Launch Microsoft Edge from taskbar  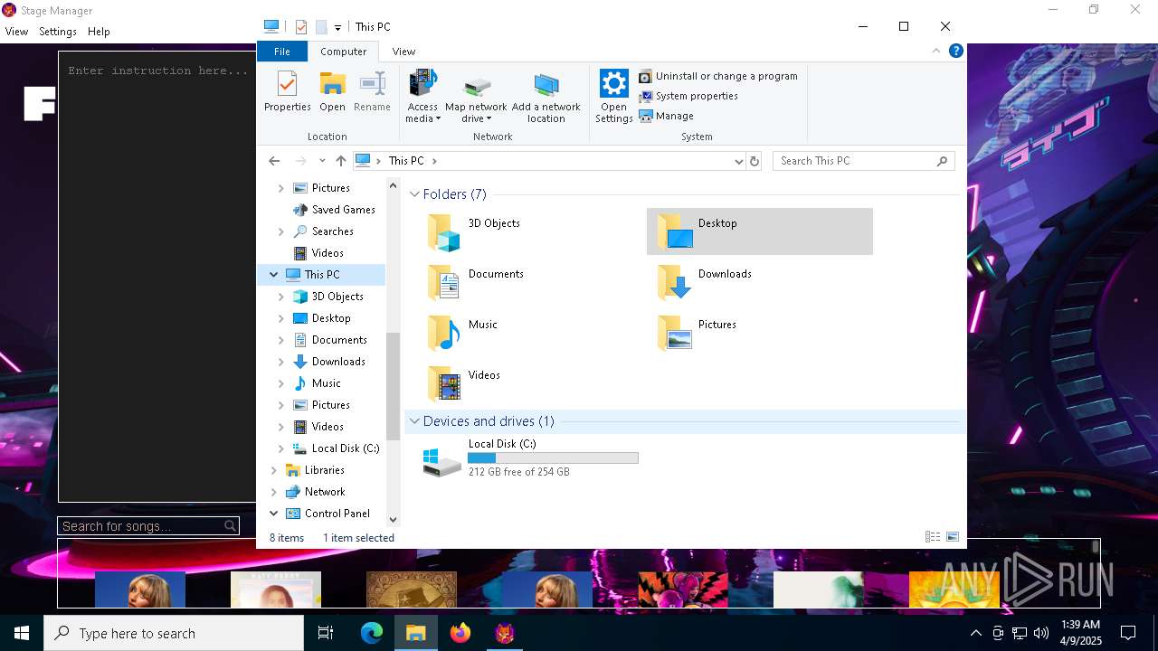click(372, 633)
